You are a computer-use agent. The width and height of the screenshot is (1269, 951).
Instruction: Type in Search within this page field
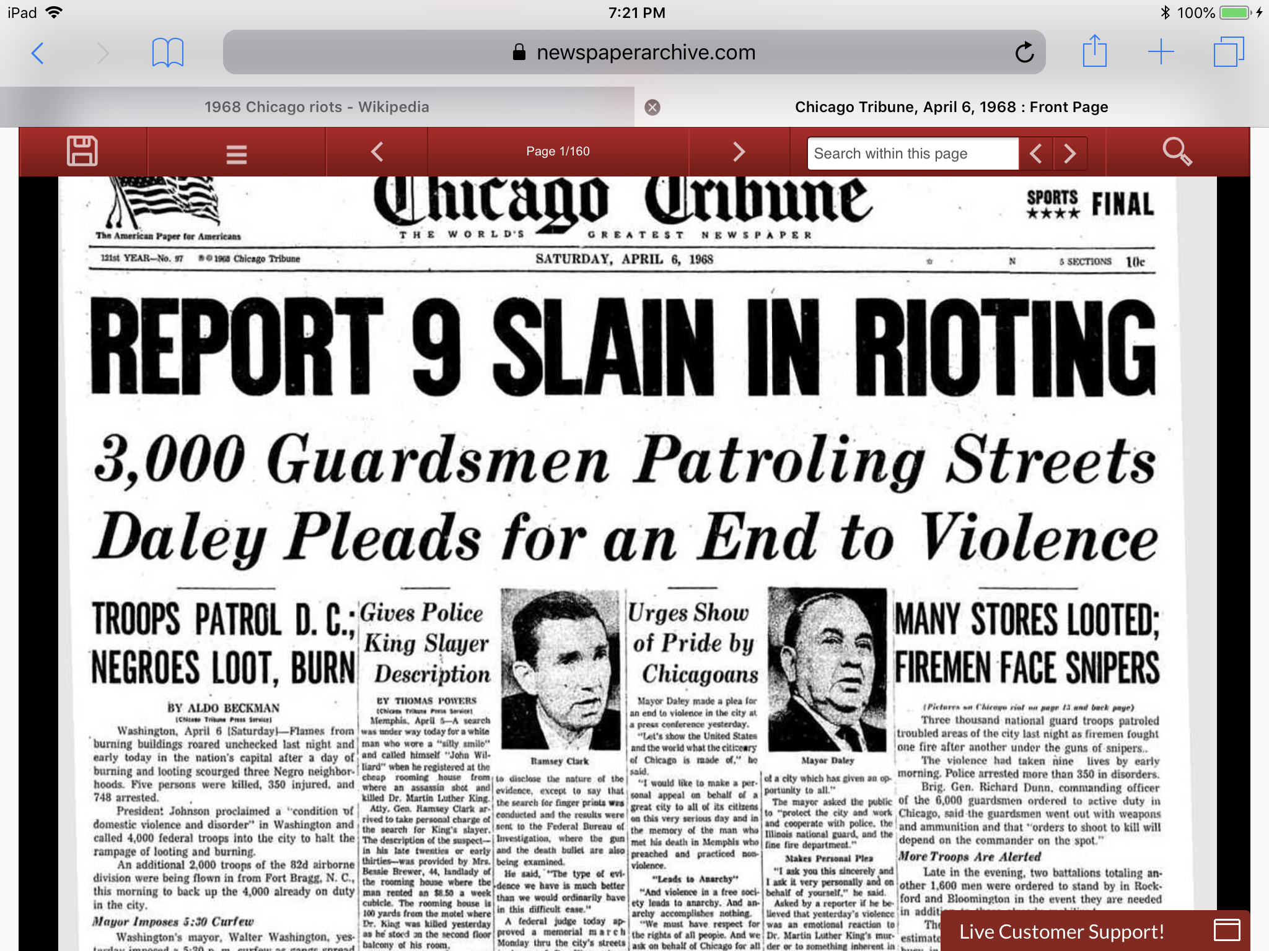[x=912, y=154]
